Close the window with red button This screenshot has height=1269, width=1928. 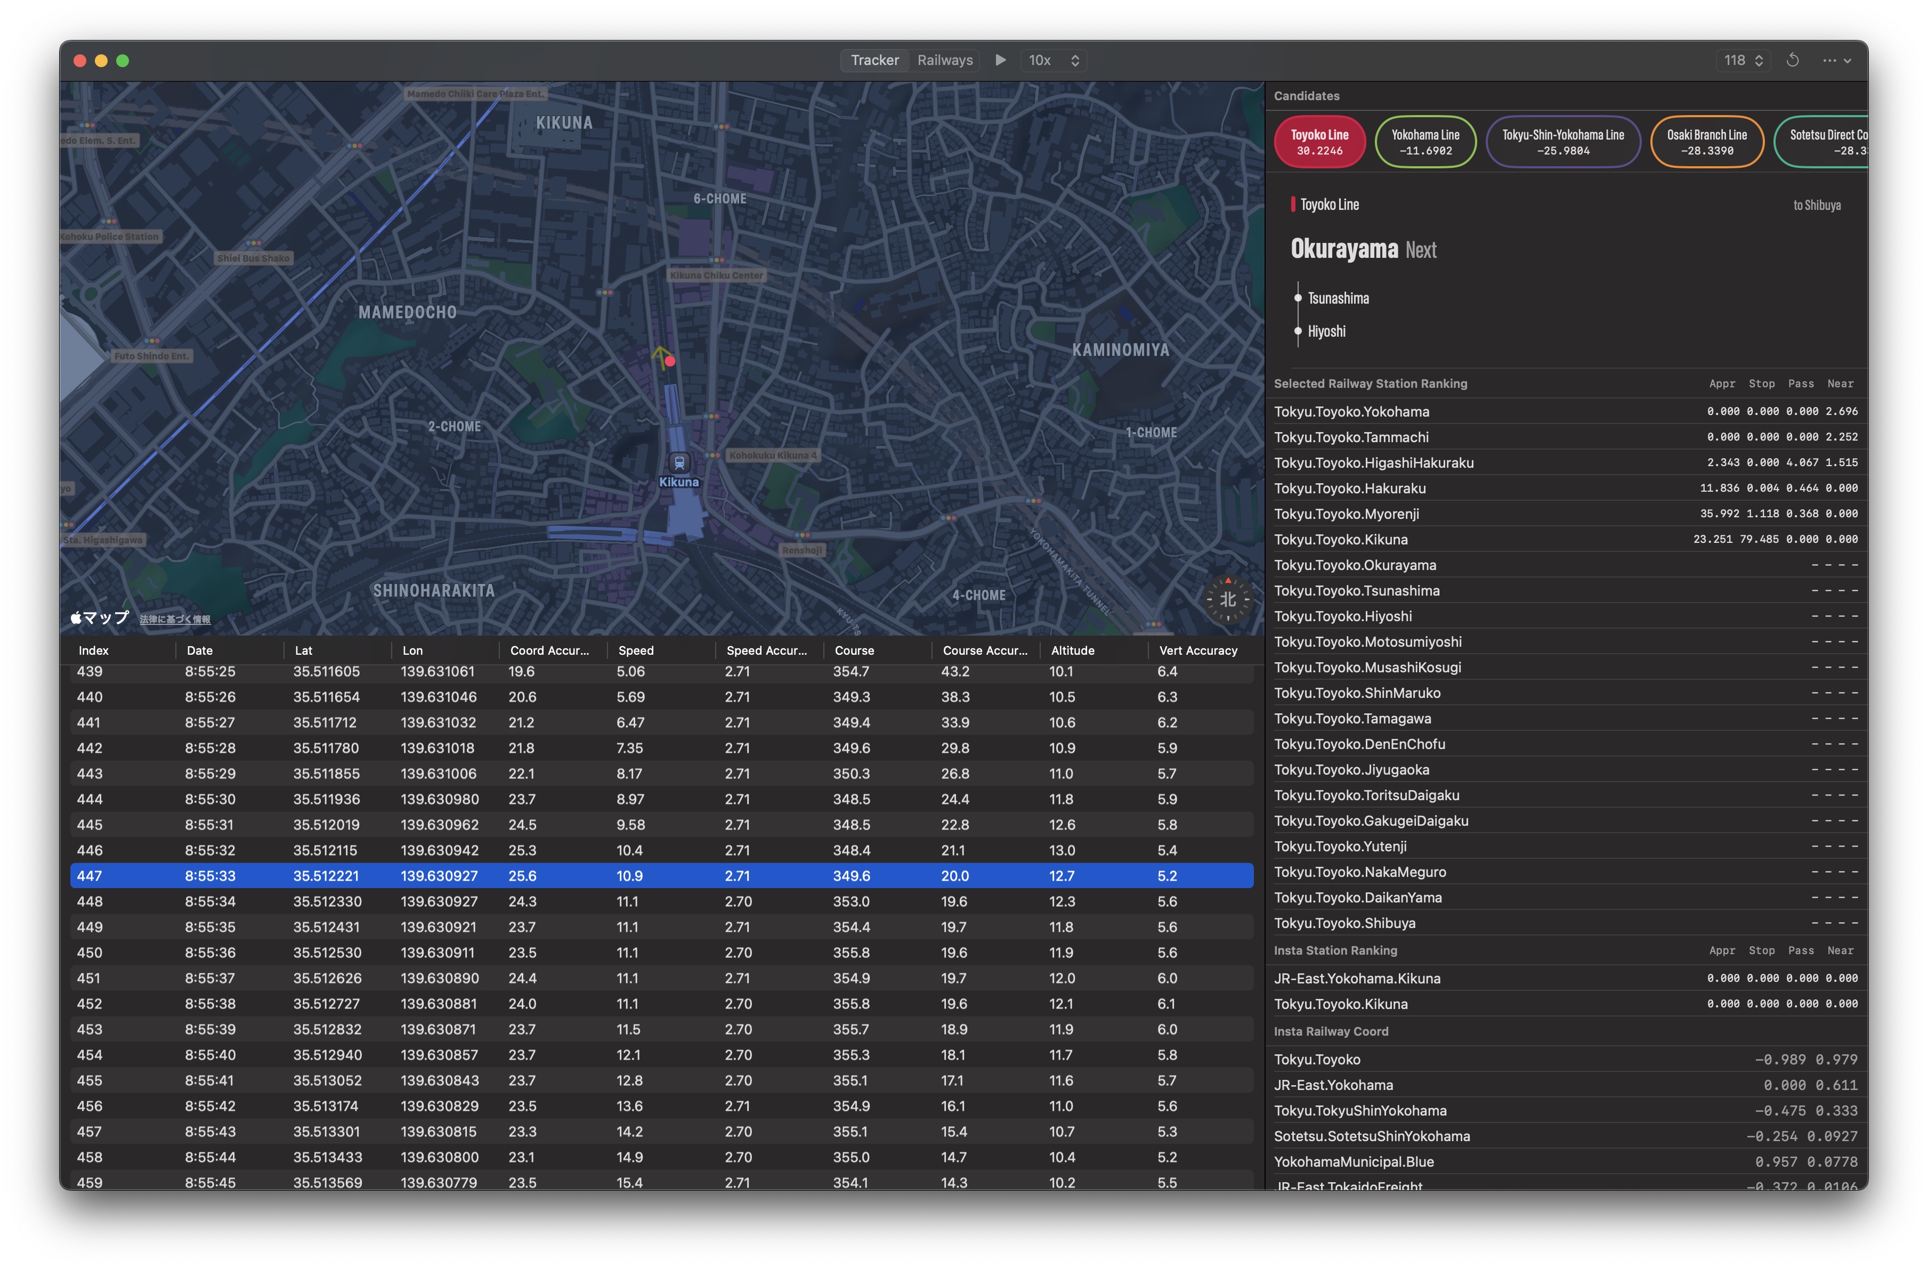click(79, 61)
